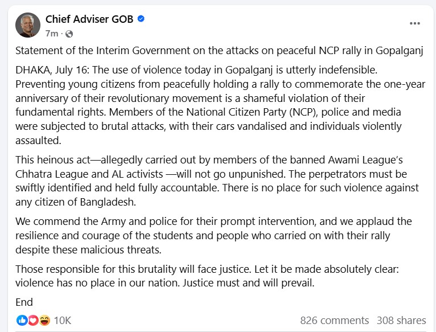This screenshot has height=332, width=436.
Task: Open the 308 shares link
Action: (401, 320)
